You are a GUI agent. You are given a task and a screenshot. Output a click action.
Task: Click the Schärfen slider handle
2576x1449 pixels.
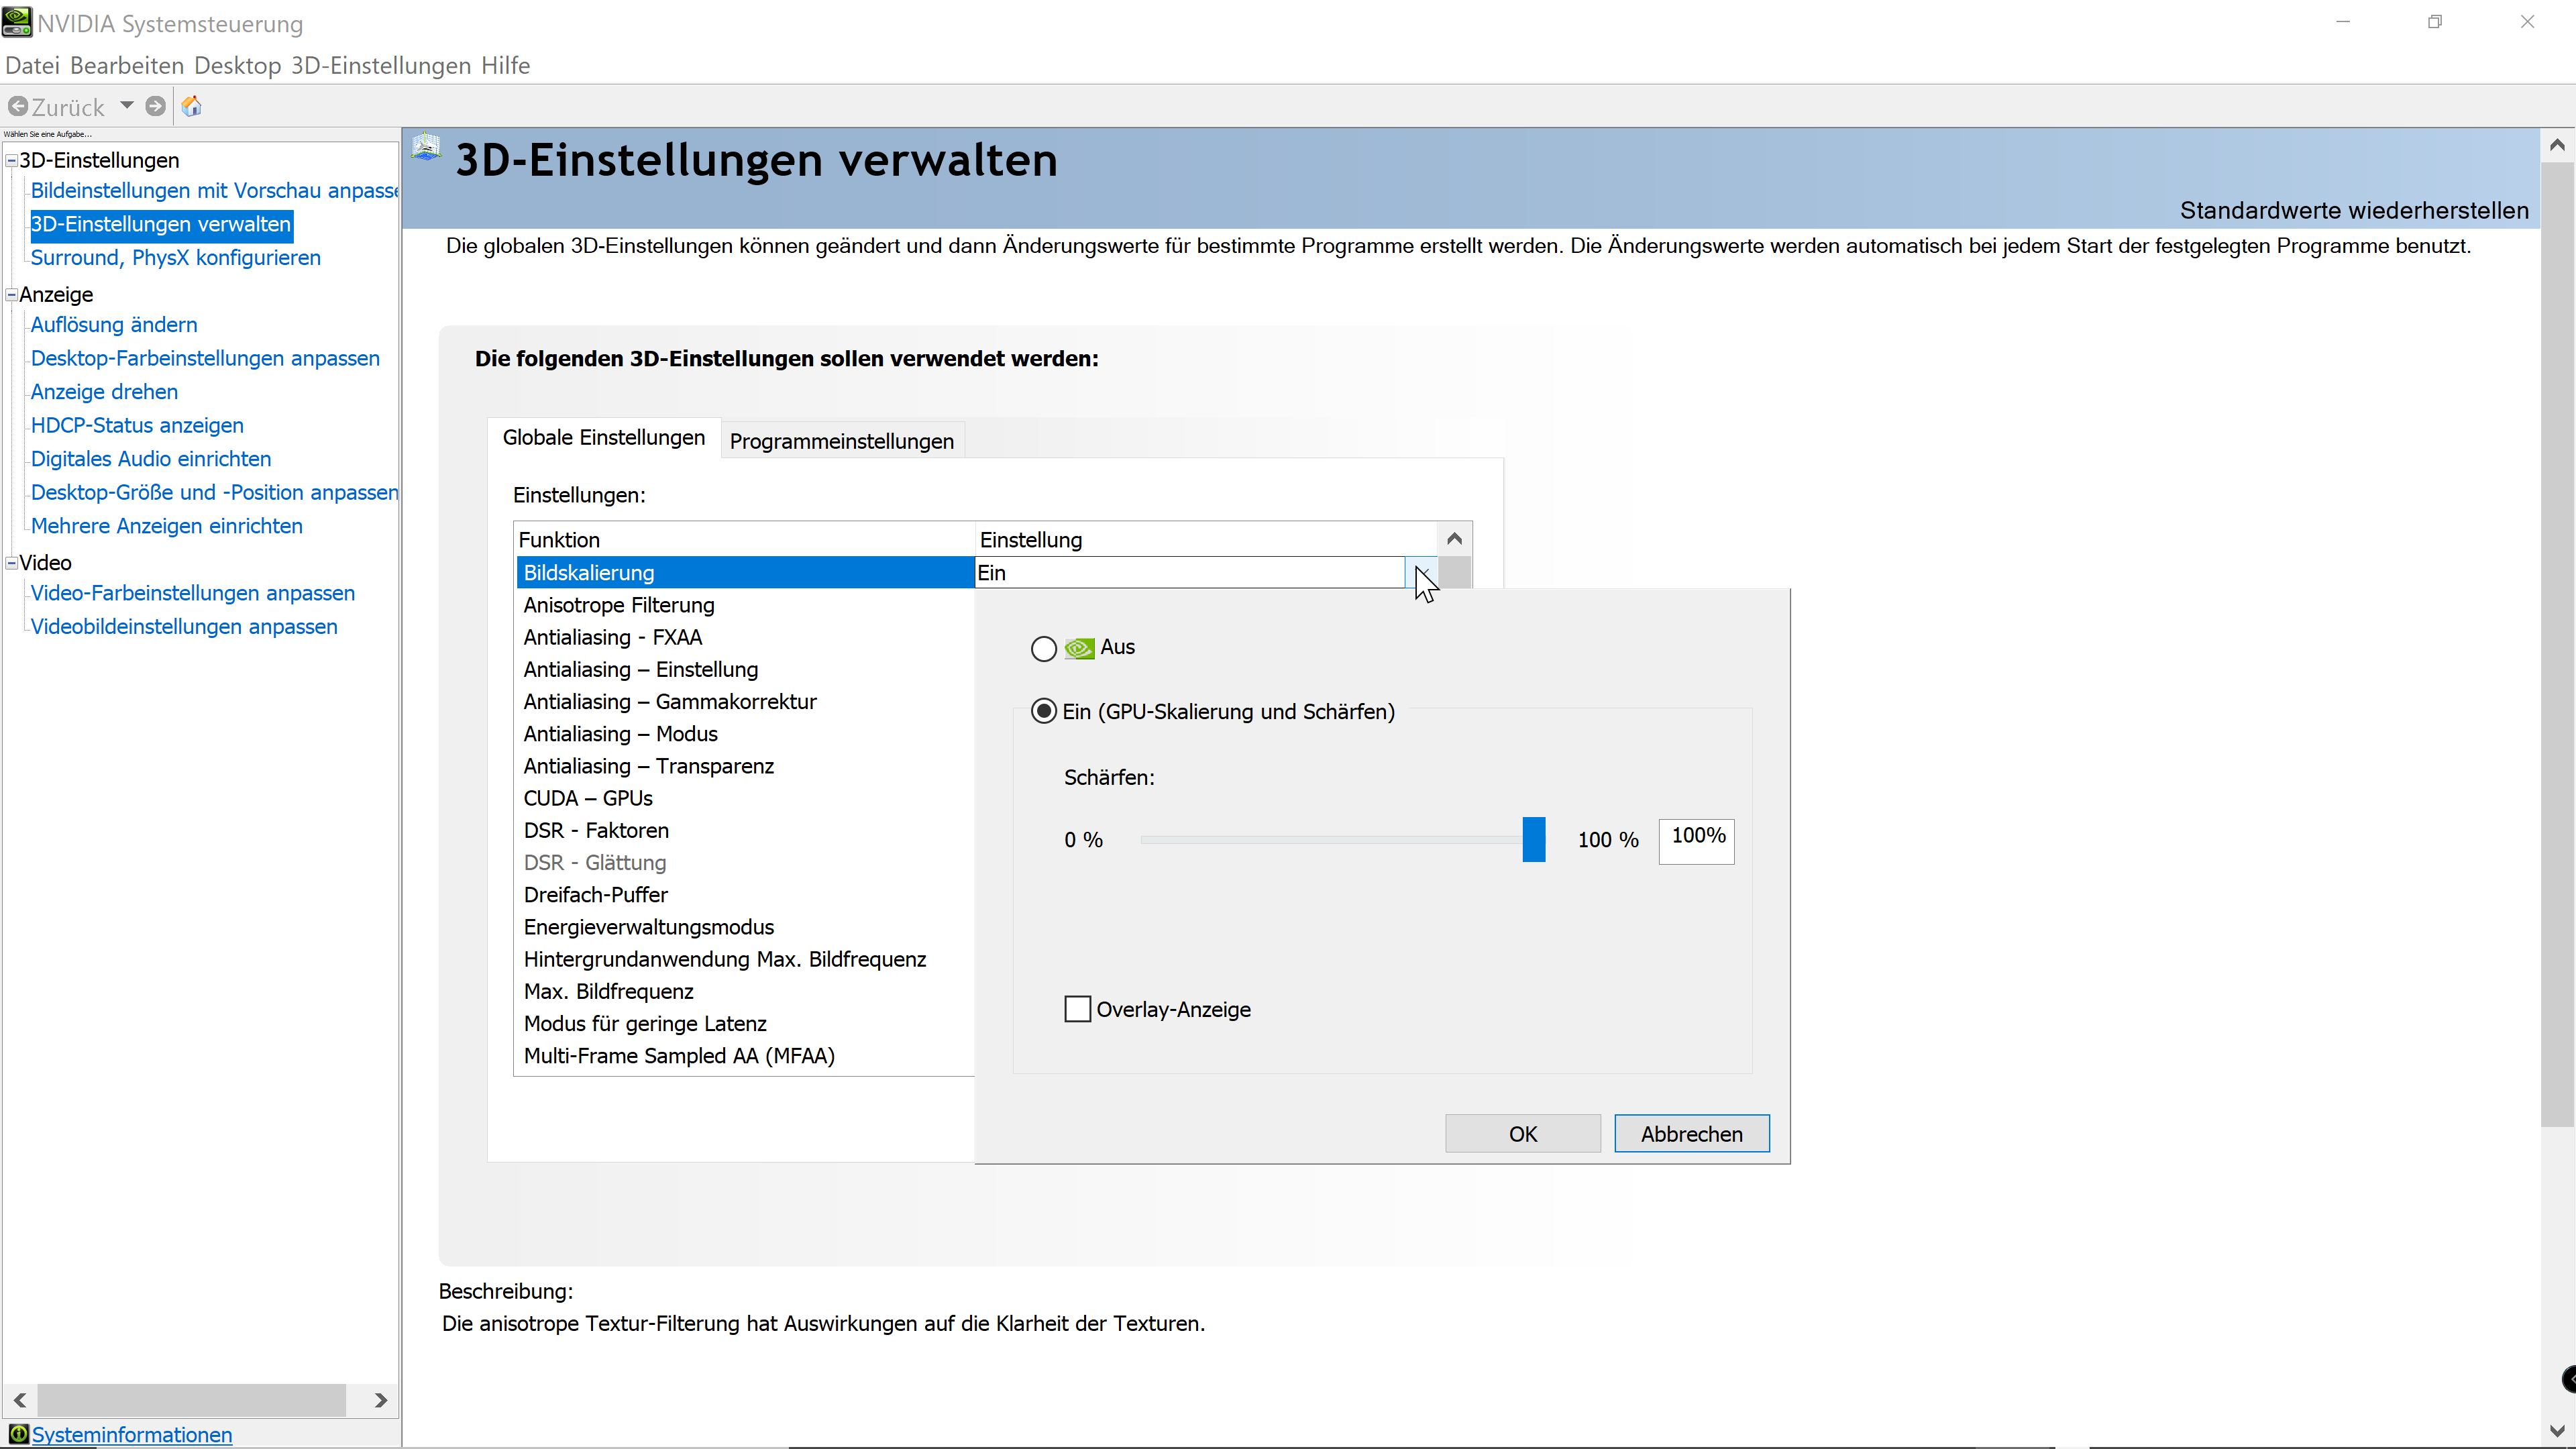click(x=1533, y=839)
